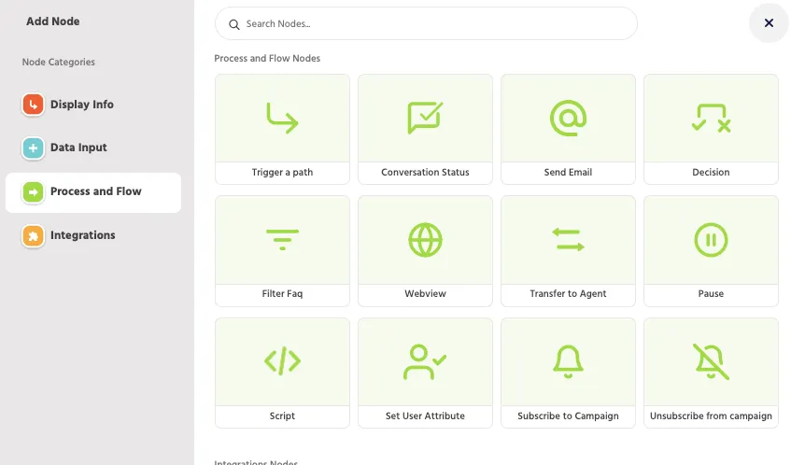
Task: Choose the Unsubscribe from campaign crossed bell
Action: point(711,361)
